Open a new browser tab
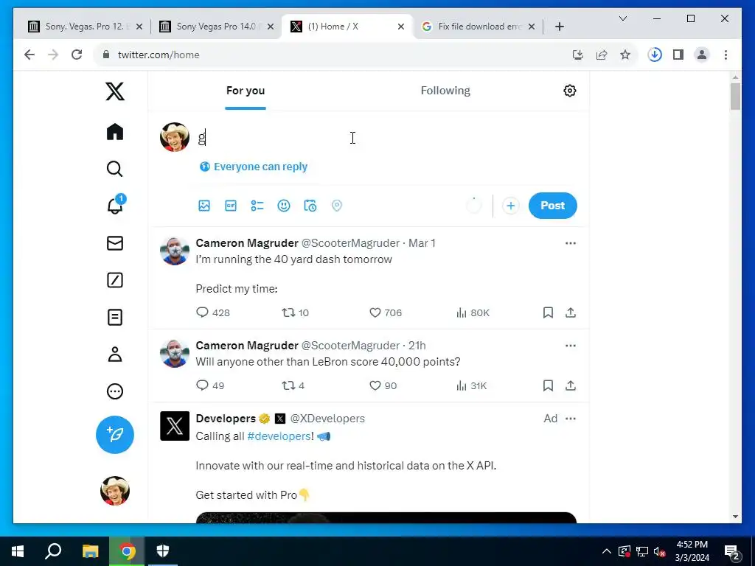 click(x=560, y=27)
